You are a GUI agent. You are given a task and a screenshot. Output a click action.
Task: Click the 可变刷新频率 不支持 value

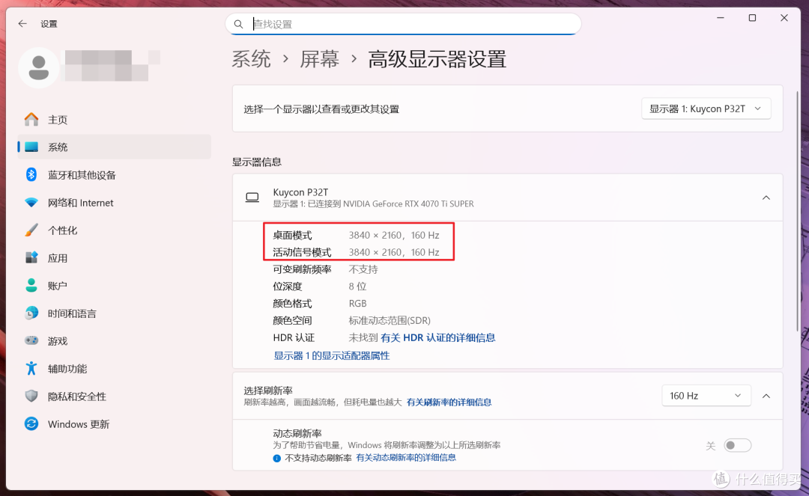point(363,269)
